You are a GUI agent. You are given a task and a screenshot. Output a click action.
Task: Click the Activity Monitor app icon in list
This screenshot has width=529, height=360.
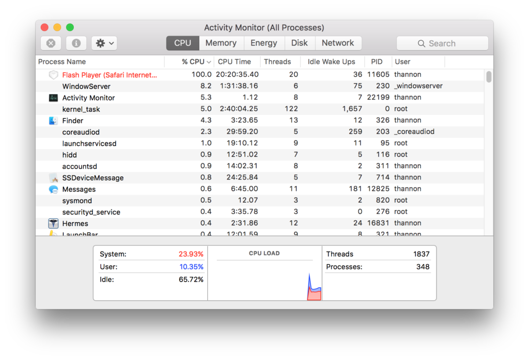coord(53,97)
